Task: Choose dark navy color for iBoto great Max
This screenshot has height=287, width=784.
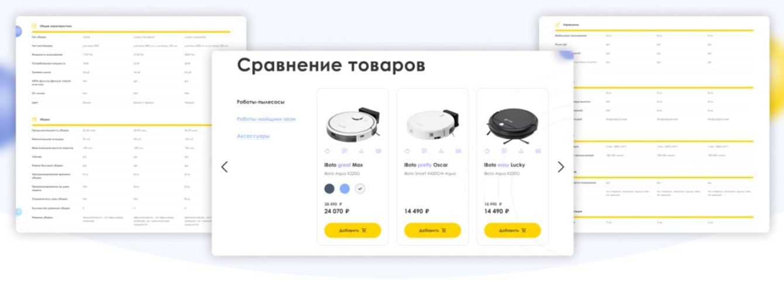Action: (x=329, y=188)
